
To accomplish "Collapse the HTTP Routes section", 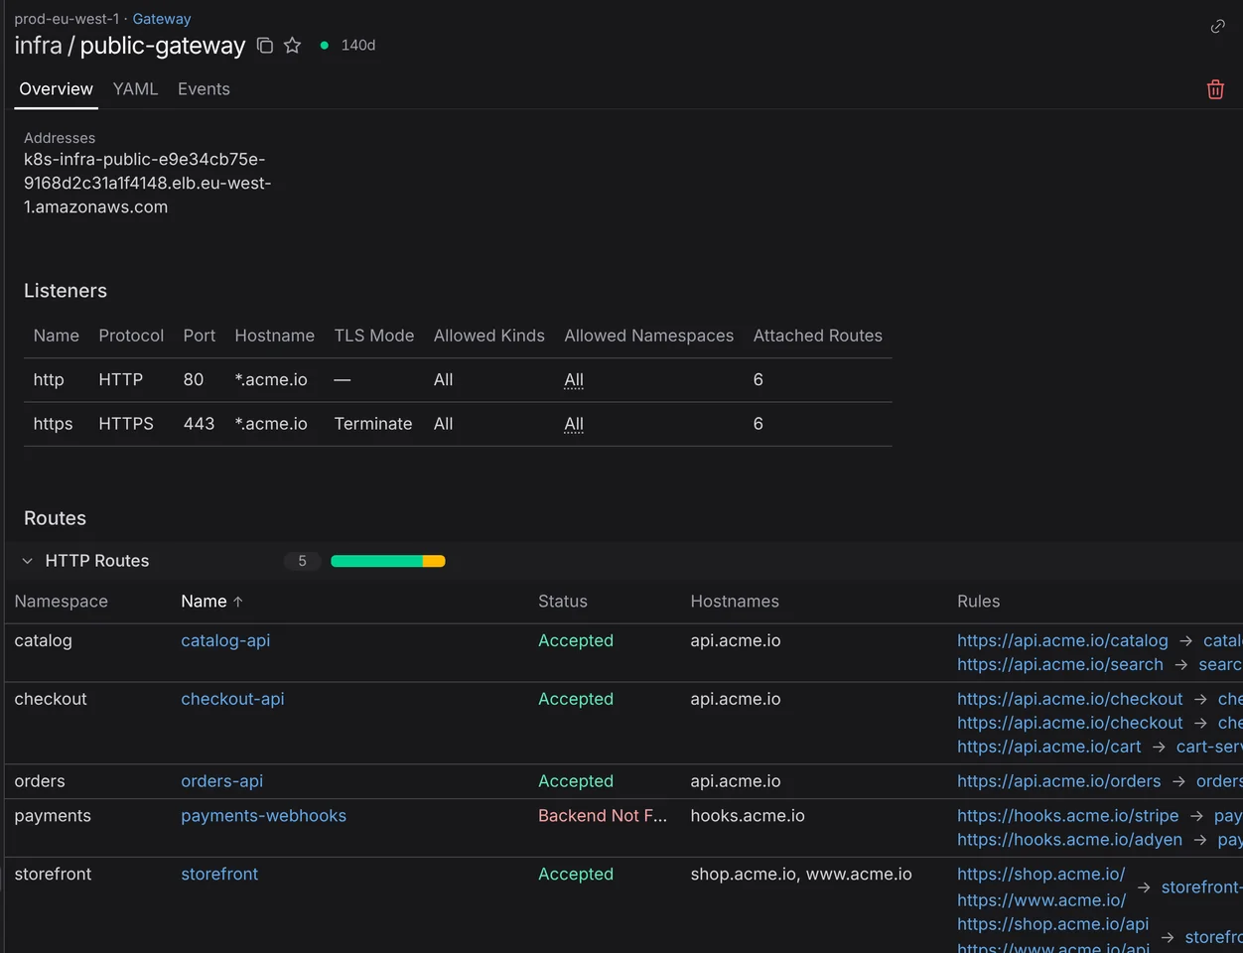I will click(x=28, y=561).
